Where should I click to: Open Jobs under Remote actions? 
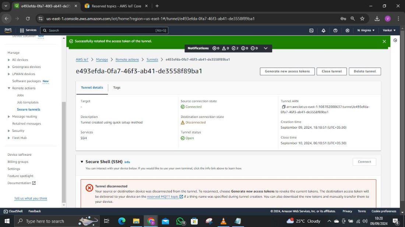pyautogui.click(x=20, y=95)
